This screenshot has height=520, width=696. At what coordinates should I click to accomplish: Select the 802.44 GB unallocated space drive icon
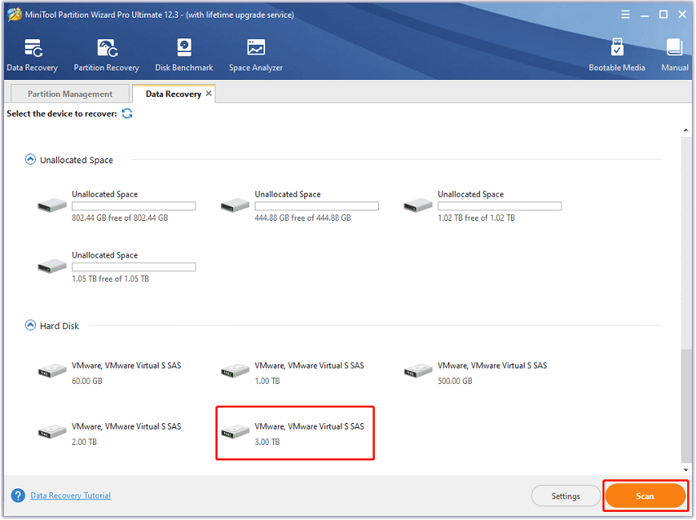coord(52,206)
